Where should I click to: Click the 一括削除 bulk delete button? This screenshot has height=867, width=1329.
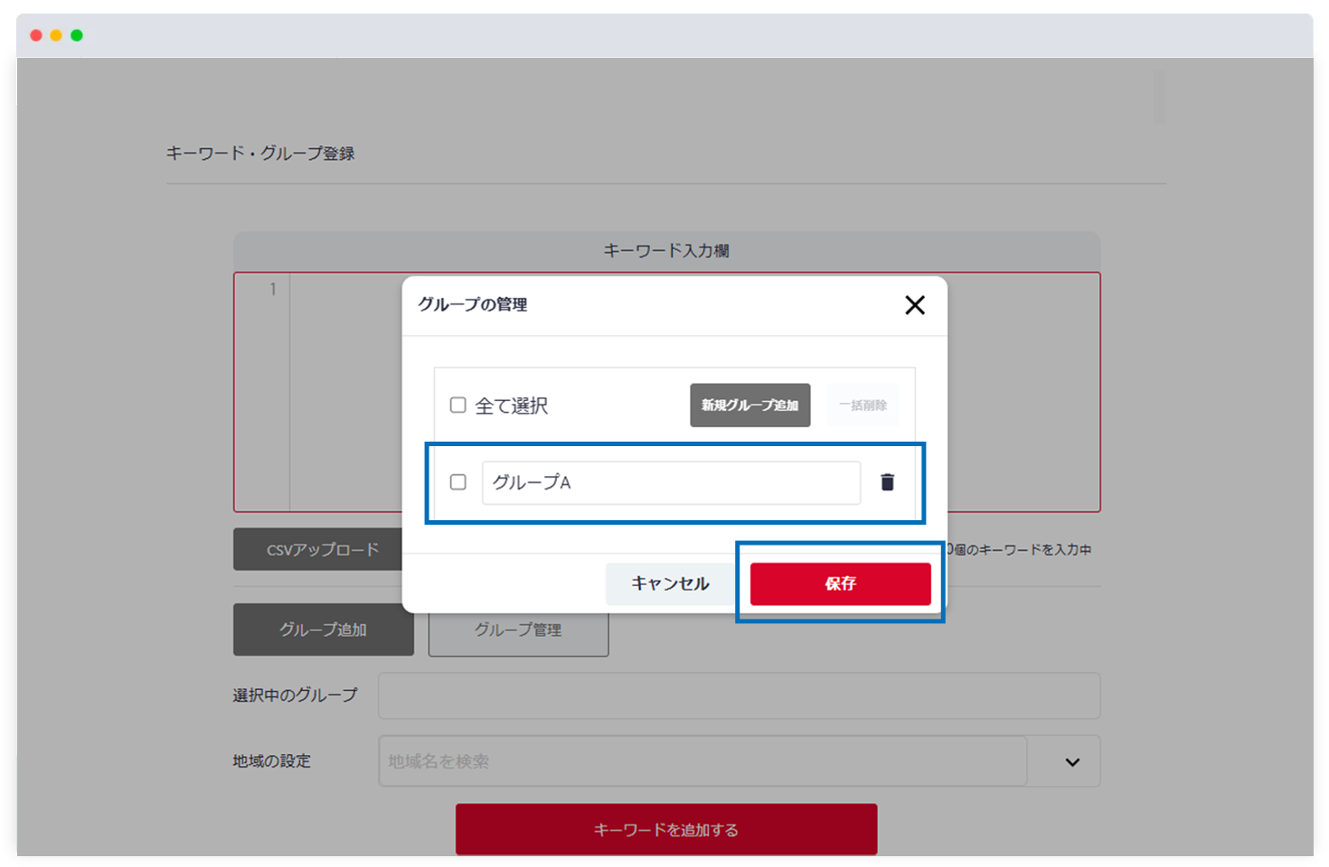point(862,405)
